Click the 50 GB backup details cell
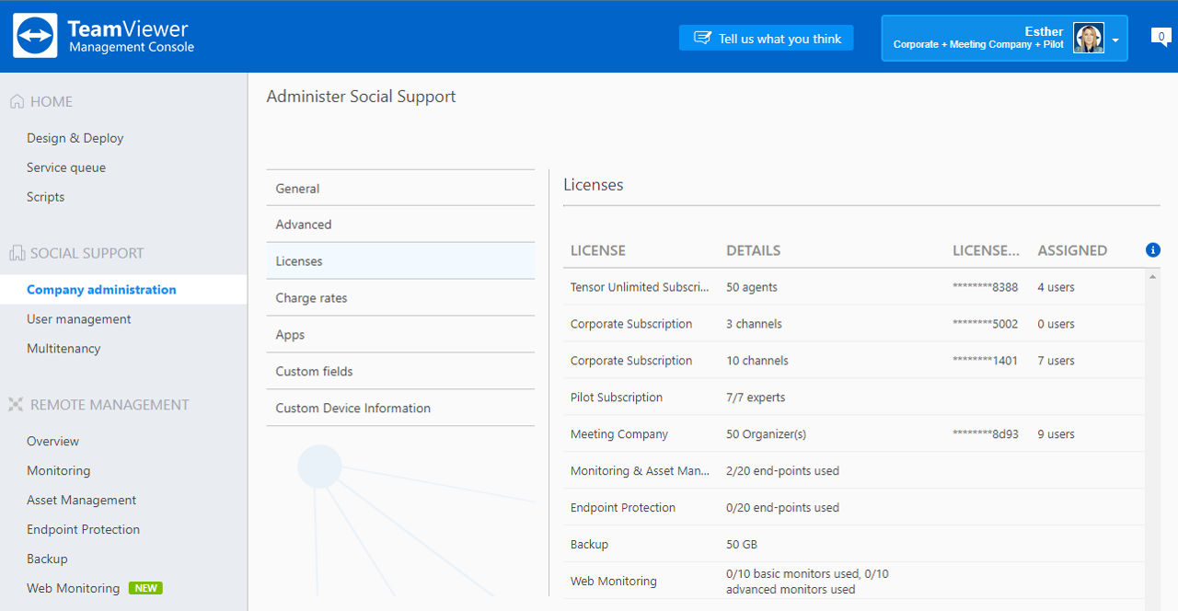 coord(742,545)
